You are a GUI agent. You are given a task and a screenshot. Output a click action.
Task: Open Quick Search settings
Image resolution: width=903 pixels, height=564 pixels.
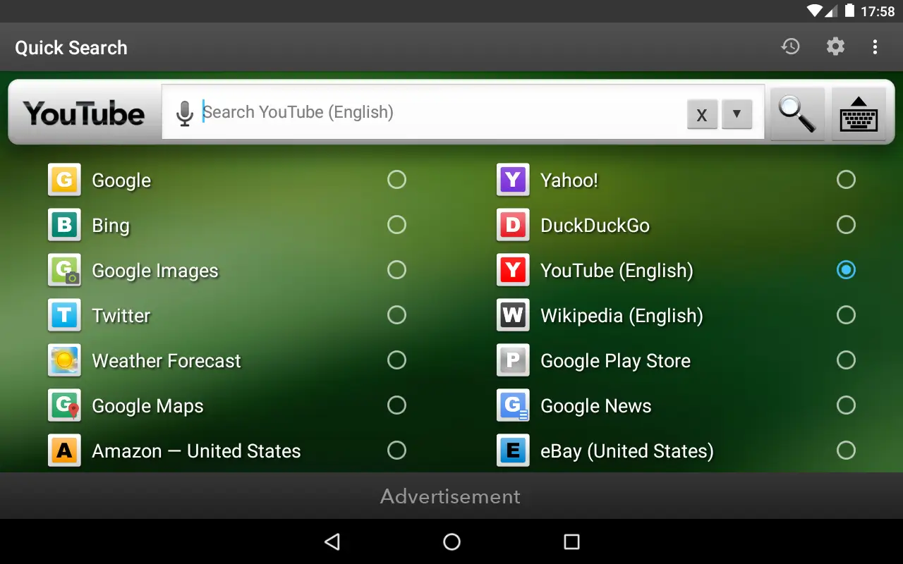point(835,47)
